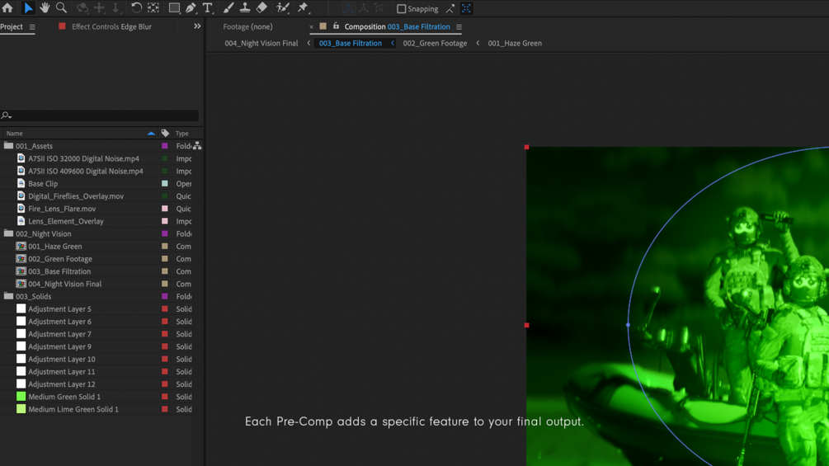Select the Pan Behind anchor point tool
The image size is (829, 466).
click(x=153, y=8)
